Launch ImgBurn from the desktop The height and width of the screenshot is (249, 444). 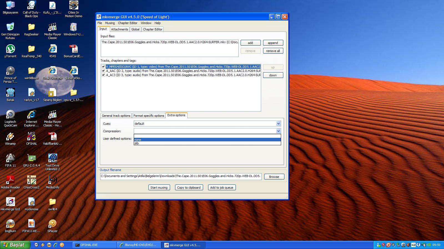pyautogui.click(x=10, y=226)
